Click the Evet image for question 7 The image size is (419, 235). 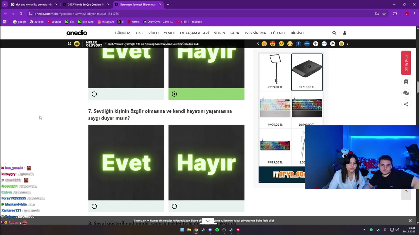[126, 163]
